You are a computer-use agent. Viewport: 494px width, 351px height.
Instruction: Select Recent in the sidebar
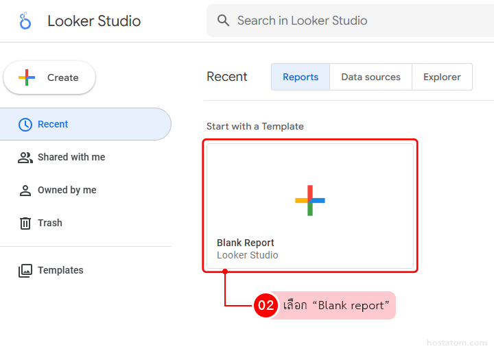[x=53, y=124]
